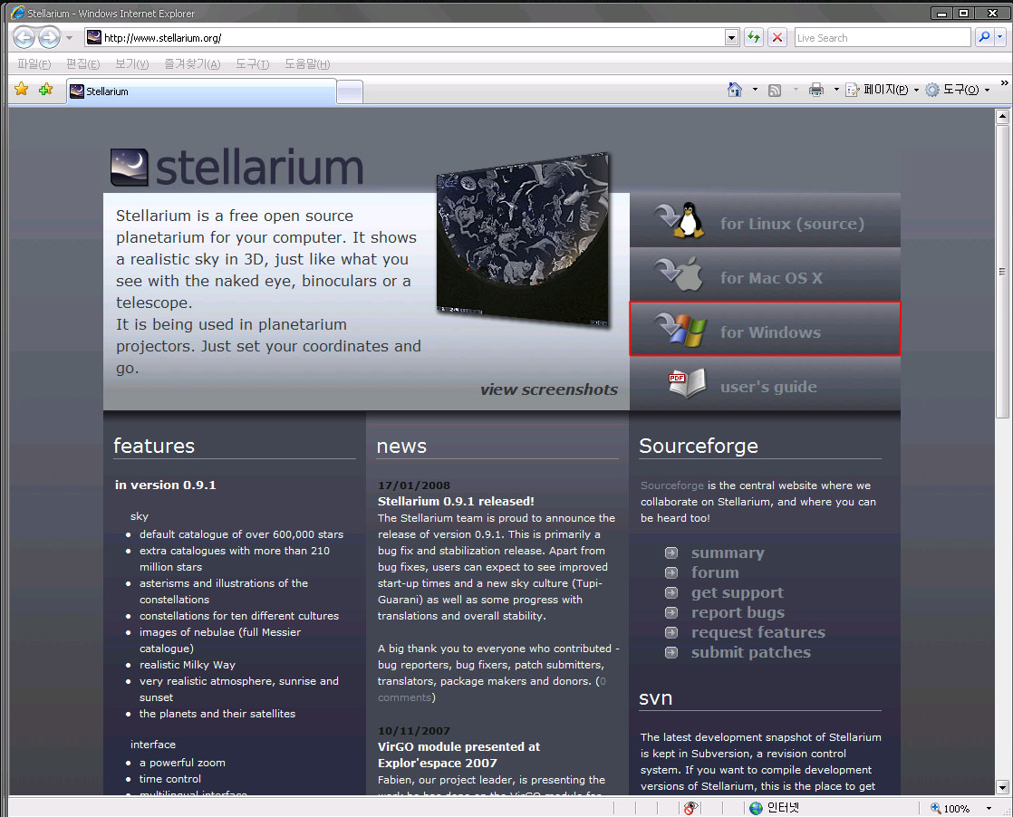This screenshot has width=1013, height=817.
Task: Open the 즐겨찾기(A) menu
Action: 192,64
